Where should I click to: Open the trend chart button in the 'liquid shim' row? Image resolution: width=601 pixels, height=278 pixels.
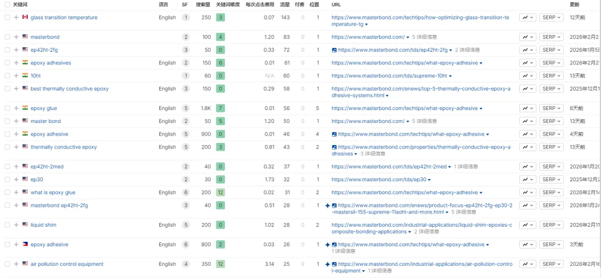pos(528,225)
